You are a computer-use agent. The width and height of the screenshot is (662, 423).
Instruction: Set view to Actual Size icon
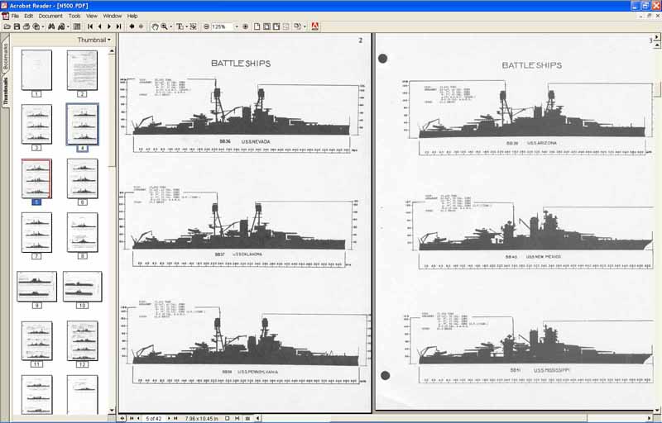coord(257,26)
